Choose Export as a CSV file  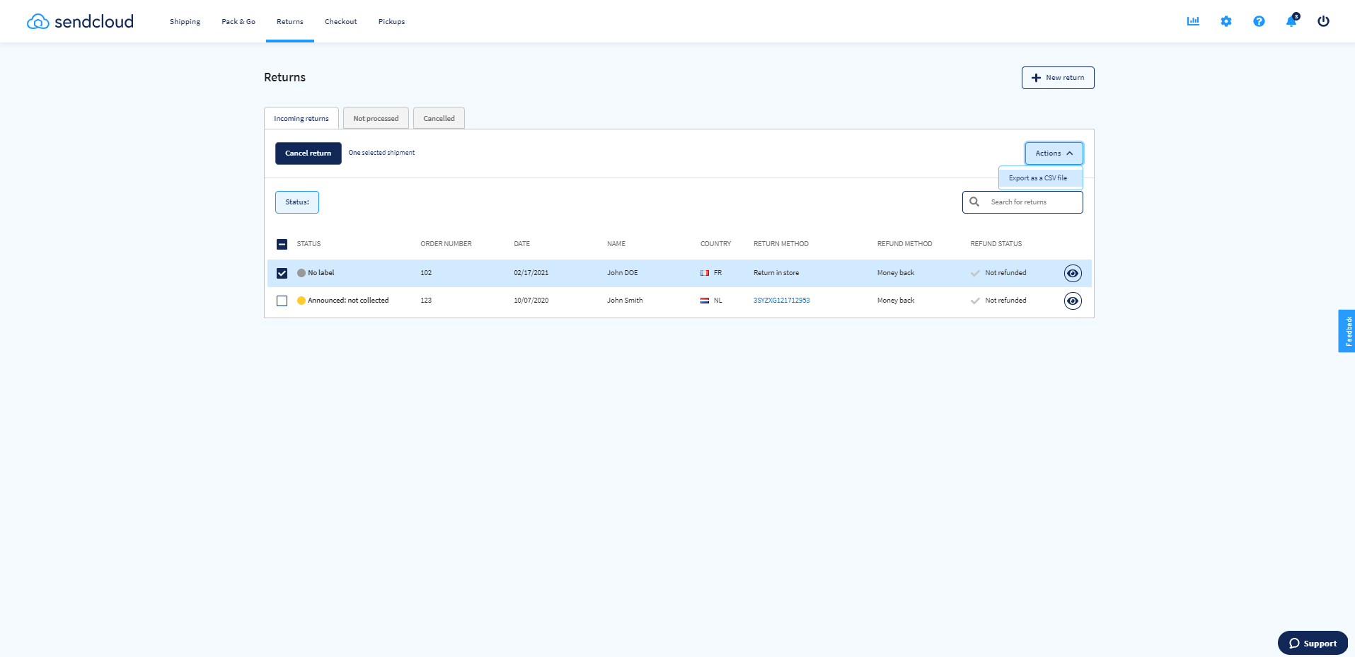[x=1040, y=178]
